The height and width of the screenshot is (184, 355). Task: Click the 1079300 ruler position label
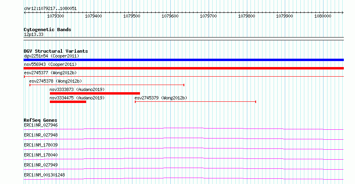point(55,16)
